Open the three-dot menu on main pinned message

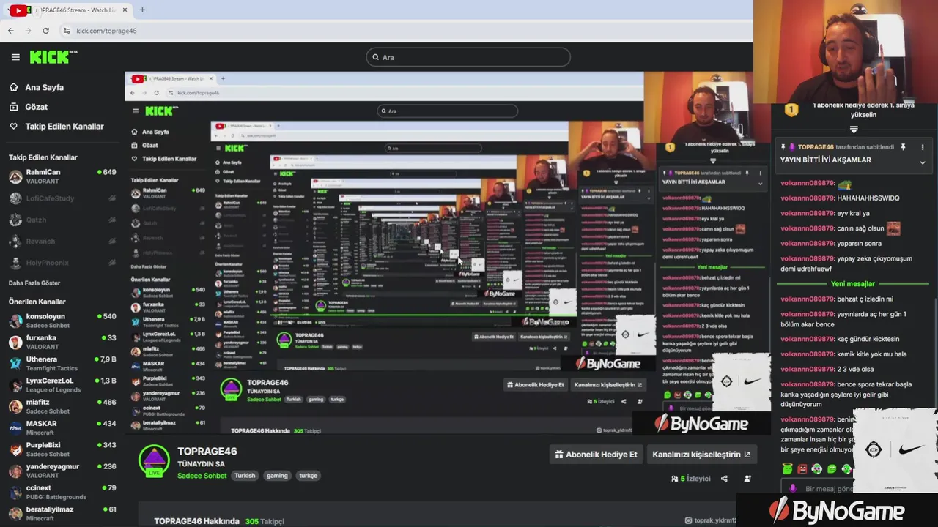(922, 147)
